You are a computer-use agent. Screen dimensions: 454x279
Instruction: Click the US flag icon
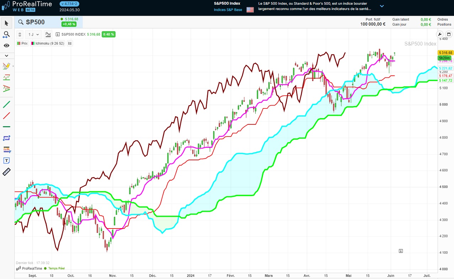(x=250, y=10)
